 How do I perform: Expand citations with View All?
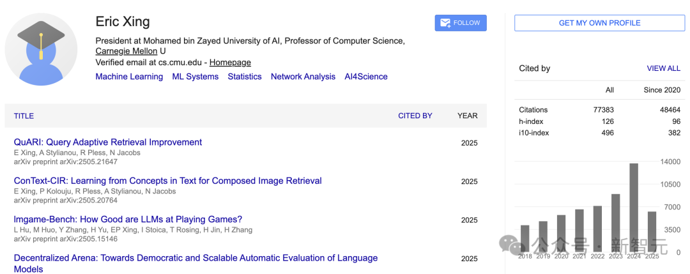coord(664,68)
